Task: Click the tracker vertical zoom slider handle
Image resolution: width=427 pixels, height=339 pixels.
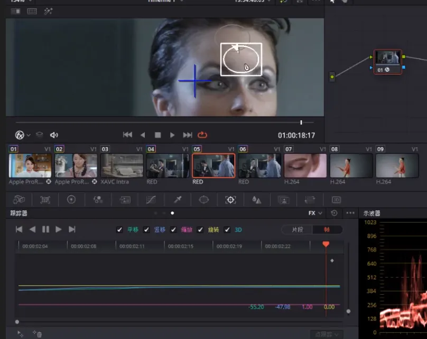Action: 348,311
